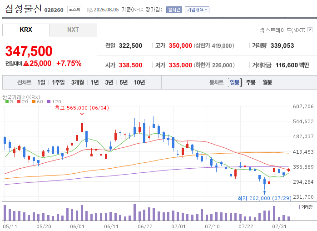Click the 고가 350,000 high price value

(180, 45)
